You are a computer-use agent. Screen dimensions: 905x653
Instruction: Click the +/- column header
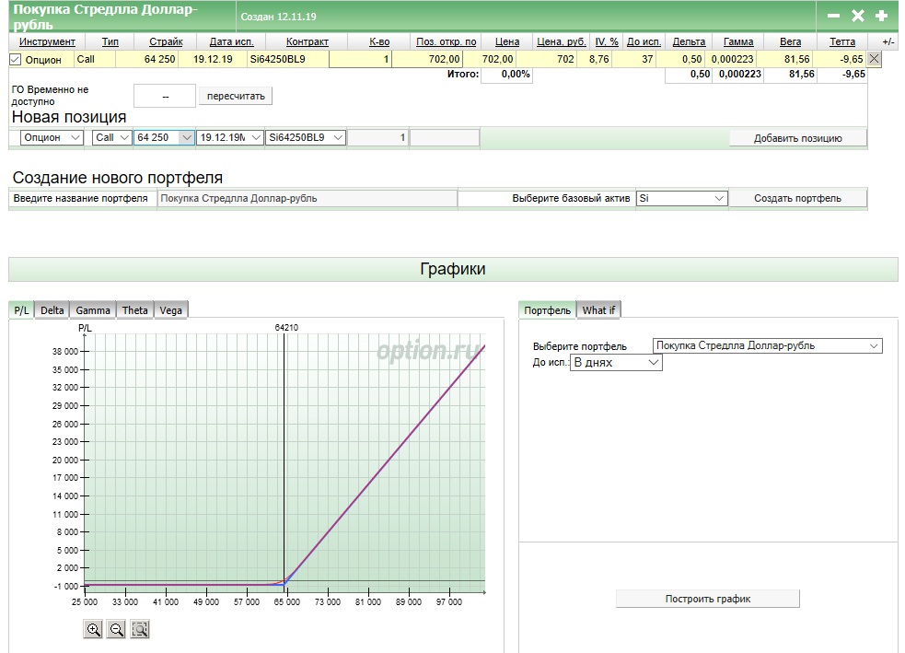coord(888,41)
